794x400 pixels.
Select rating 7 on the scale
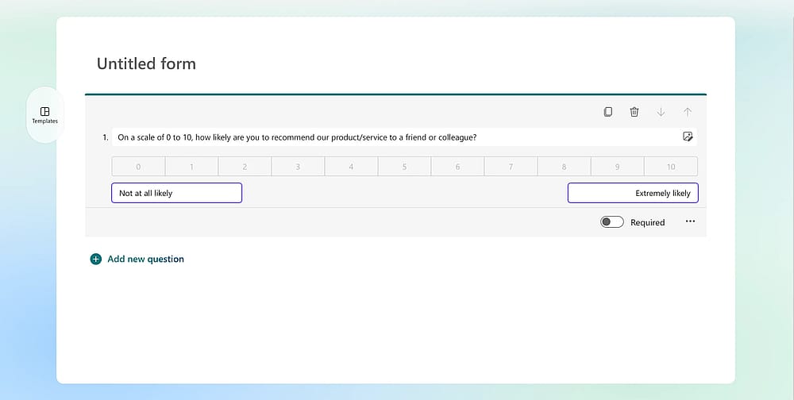point(511,167)
